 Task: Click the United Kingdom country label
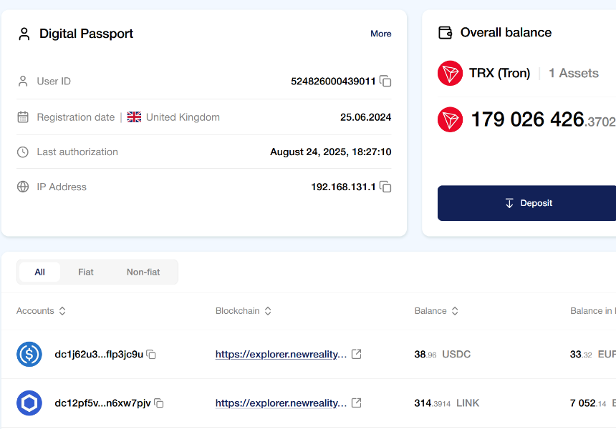(183, 117)
